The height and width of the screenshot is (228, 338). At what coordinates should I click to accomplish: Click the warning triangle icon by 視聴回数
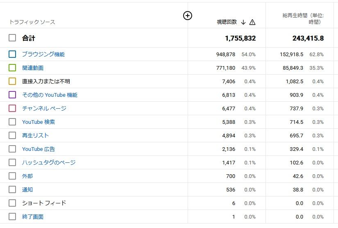[252, 22]
